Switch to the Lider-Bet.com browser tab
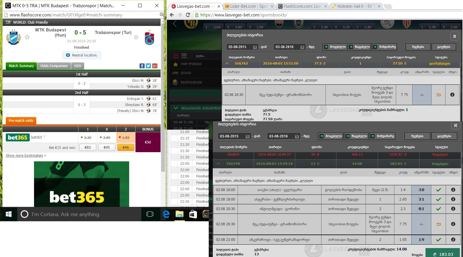The width and height of the screenshot is (463, 257). click(x=249, y=6)
